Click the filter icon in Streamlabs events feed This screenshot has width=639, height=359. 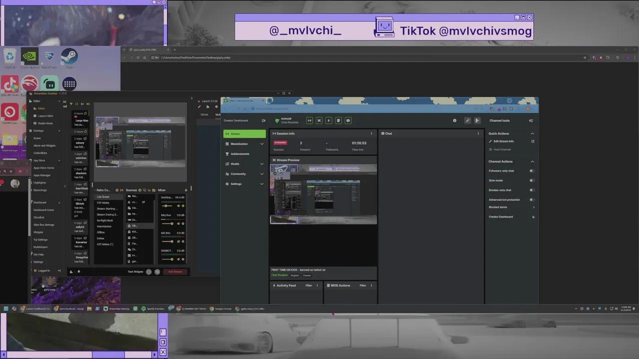(71, 104)
